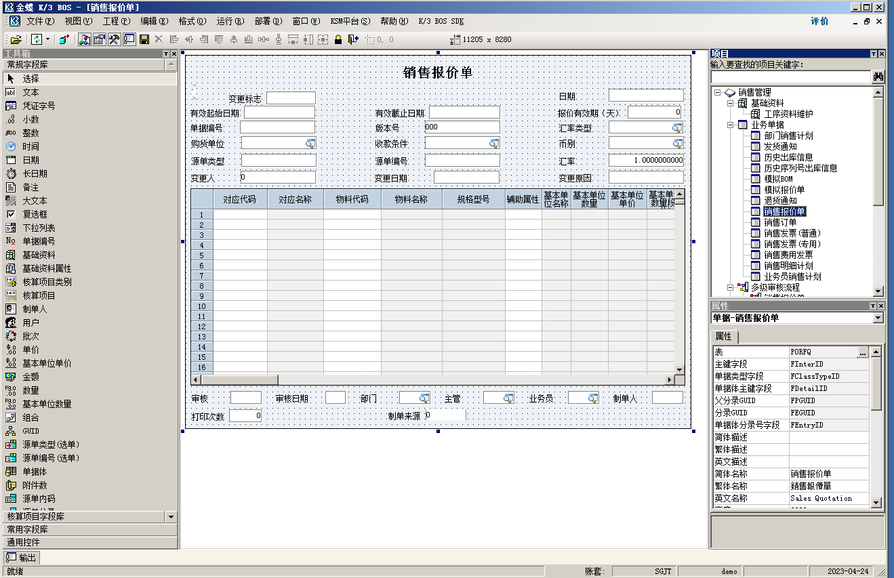Click the open folder toolbar icon
Screen dimensions: 894x578
[x=16, y=39]
